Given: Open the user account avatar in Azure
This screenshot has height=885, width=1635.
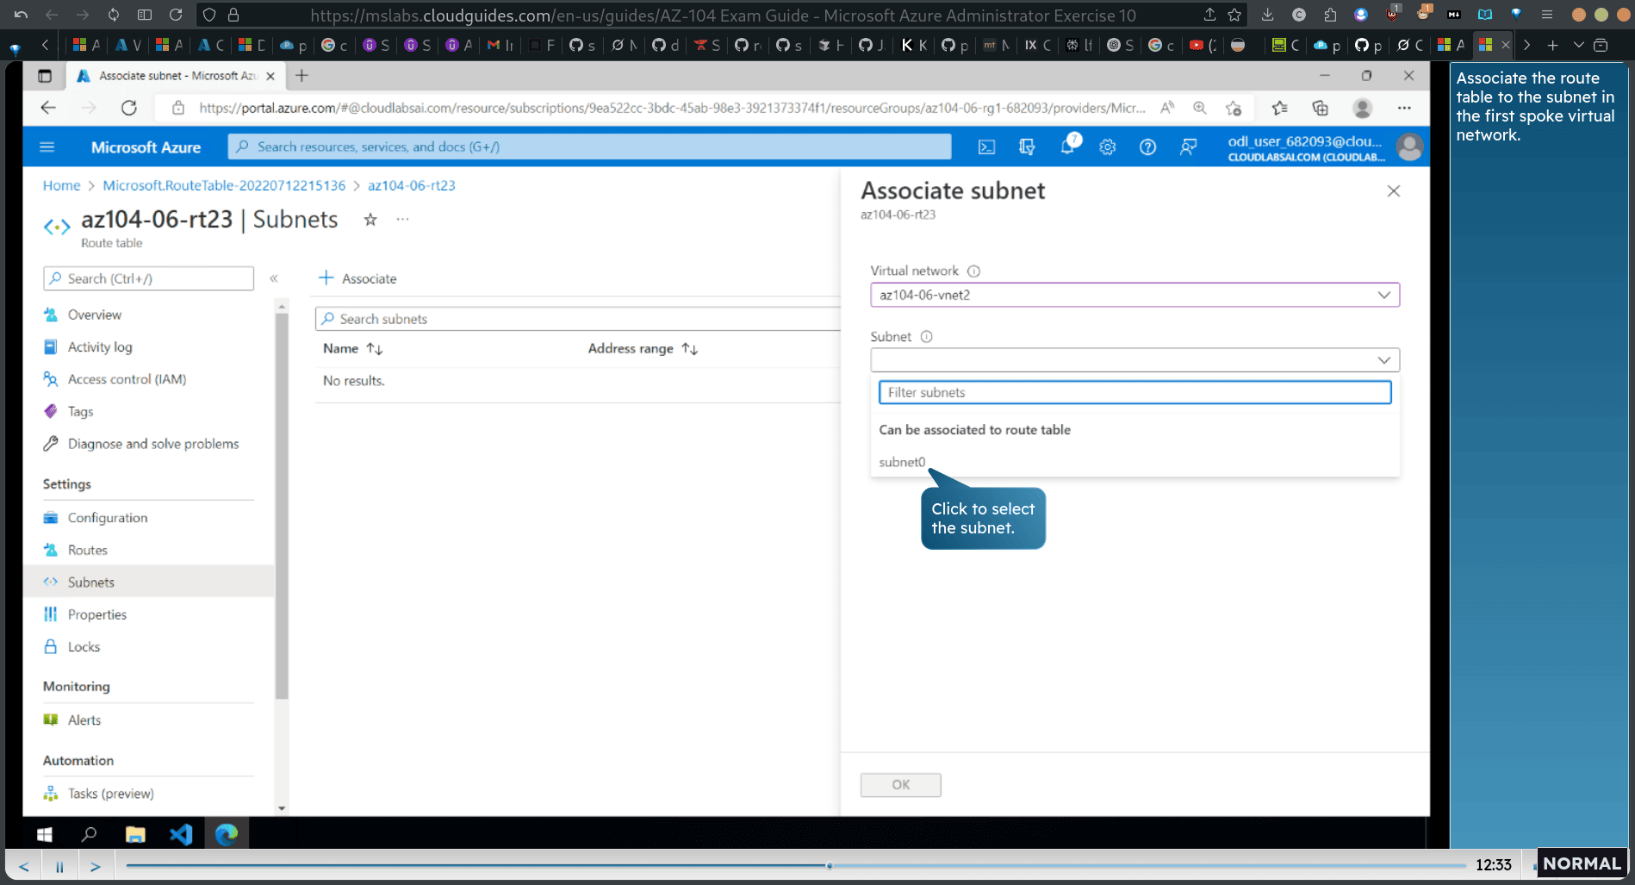Looking at the screenshot, I should click(x=1409, y=147).
